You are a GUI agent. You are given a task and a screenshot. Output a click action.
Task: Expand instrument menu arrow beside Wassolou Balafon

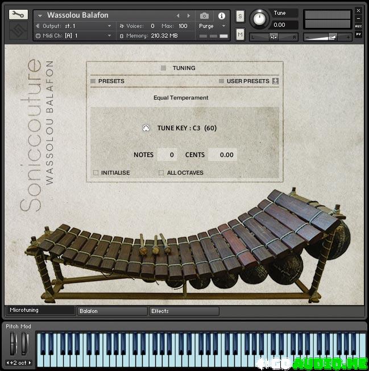[40, 15]
